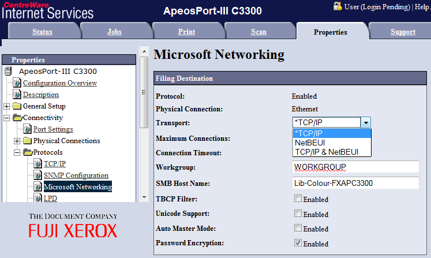Viewport: 431px width, 258px height.
Task: Click the SMB Host Name input field
Action: 355,183
